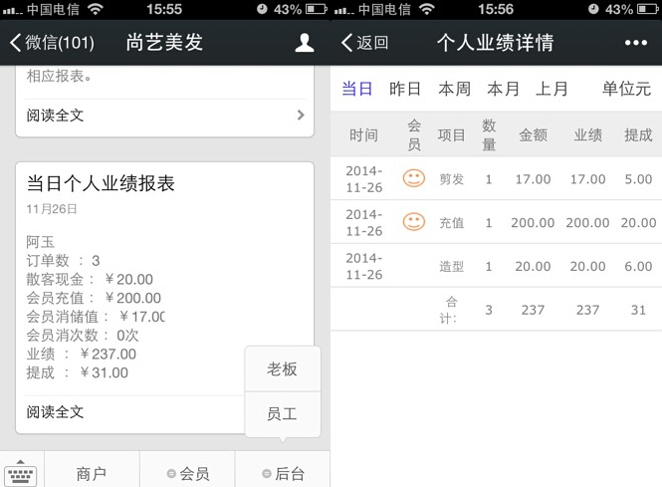Expand the 后台 bottom menu
The height and width of the screenshot is (487, 662).
click(x=284, y=473)
